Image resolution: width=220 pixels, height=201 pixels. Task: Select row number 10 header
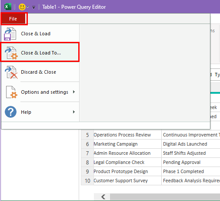point(87,181)
